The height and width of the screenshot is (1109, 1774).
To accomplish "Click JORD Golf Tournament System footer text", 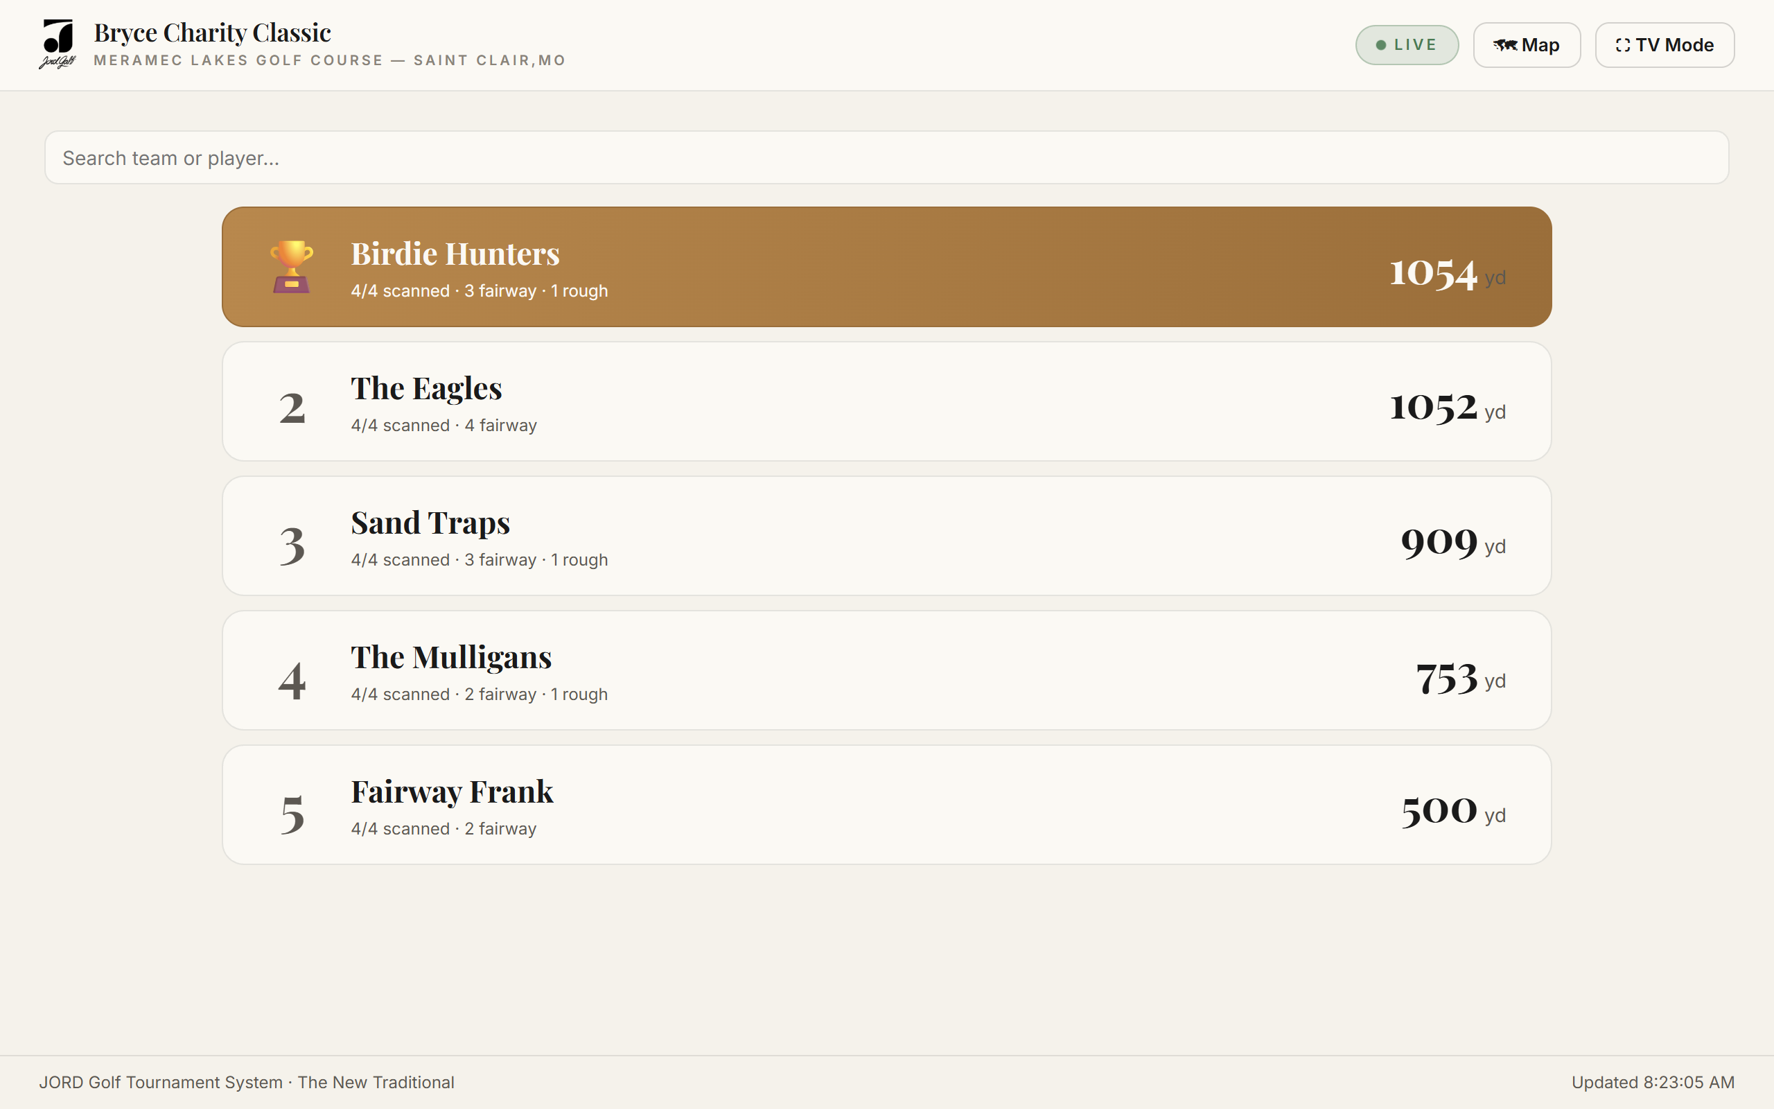I will pos(246,1082).
